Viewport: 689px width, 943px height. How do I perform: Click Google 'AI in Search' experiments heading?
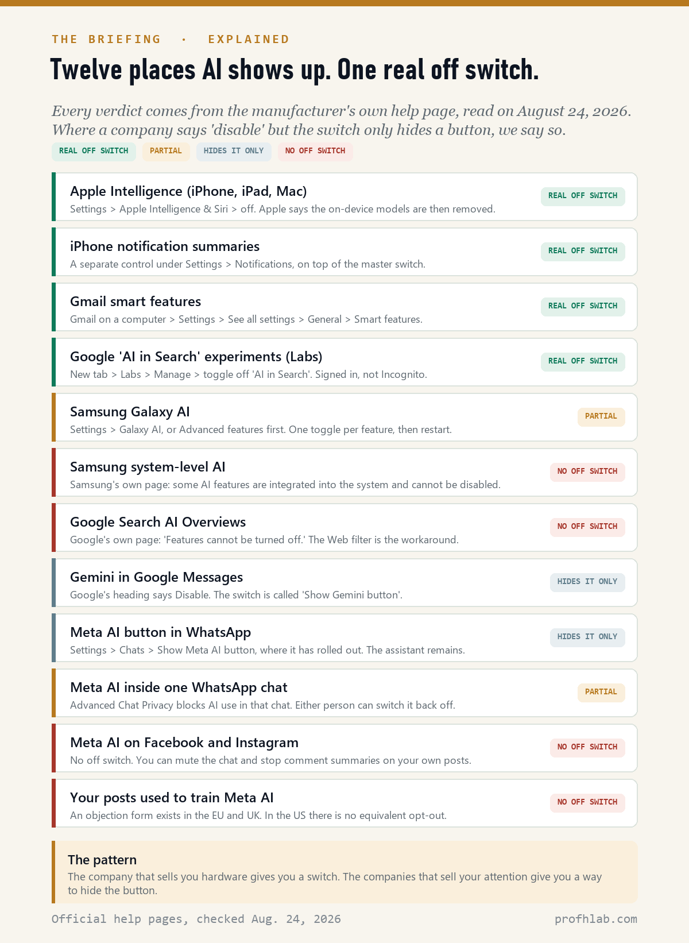pyautogui.click(x=196, y=357)
